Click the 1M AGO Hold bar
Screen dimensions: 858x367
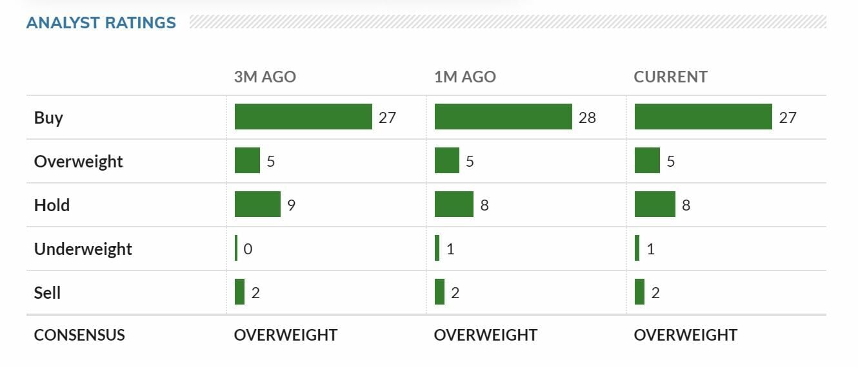click(x=454, y=204)
